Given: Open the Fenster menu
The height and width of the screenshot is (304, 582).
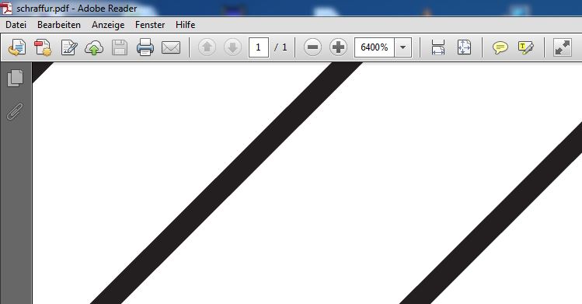Looking at the screenshot, I should 150,25.
